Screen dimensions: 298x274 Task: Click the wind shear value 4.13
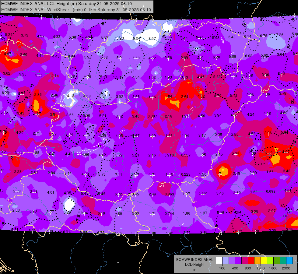pyautogui.click(x=70, y=96)
